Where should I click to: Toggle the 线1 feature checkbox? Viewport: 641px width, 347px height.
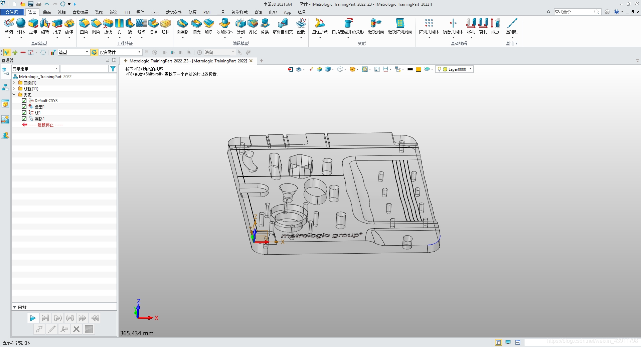[24, 112]
